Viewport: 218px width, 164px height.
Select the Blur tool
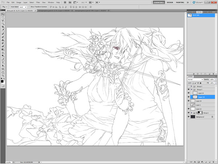(3, 52)
